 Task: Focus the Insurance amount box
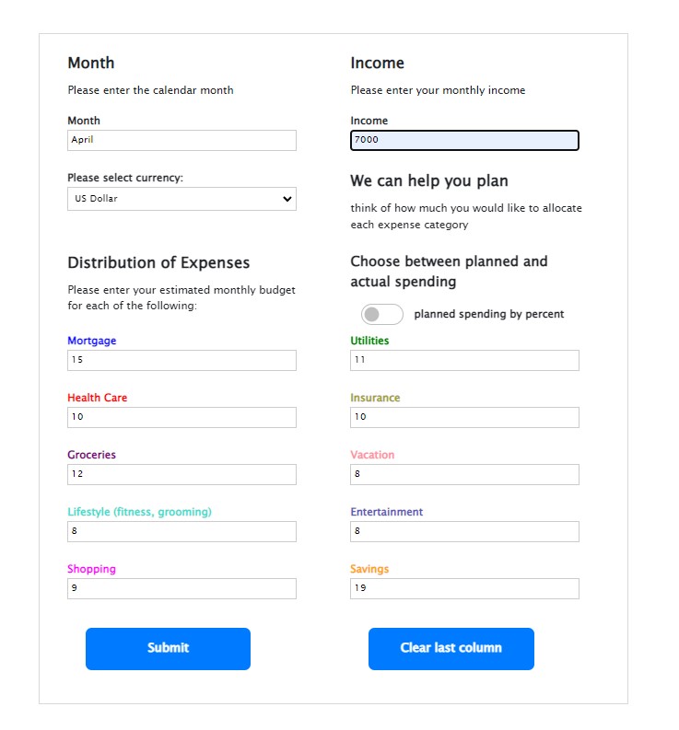464,417
